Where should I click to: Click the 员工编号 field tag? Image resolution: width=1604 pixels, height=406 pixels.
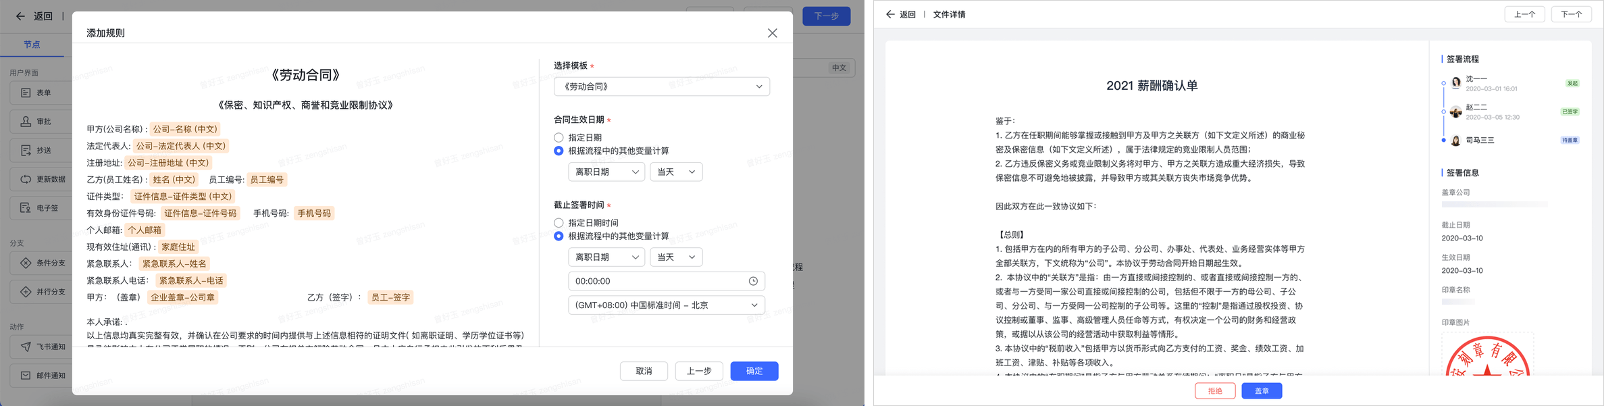pos(267,180)
